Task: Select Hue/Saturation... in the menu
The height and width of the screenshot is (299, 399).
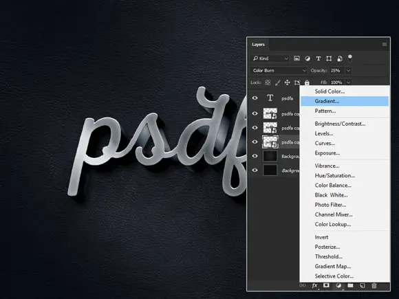Action: click(335, 175)
